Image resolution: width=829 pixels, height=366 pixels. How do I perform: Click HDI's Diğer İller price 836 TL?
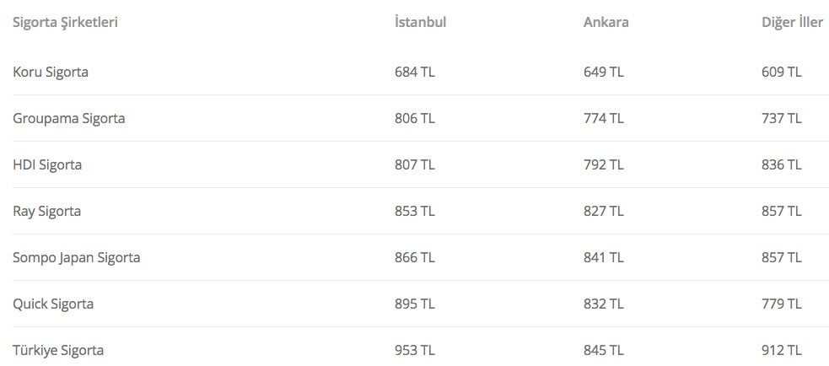[x=781, y=164]
